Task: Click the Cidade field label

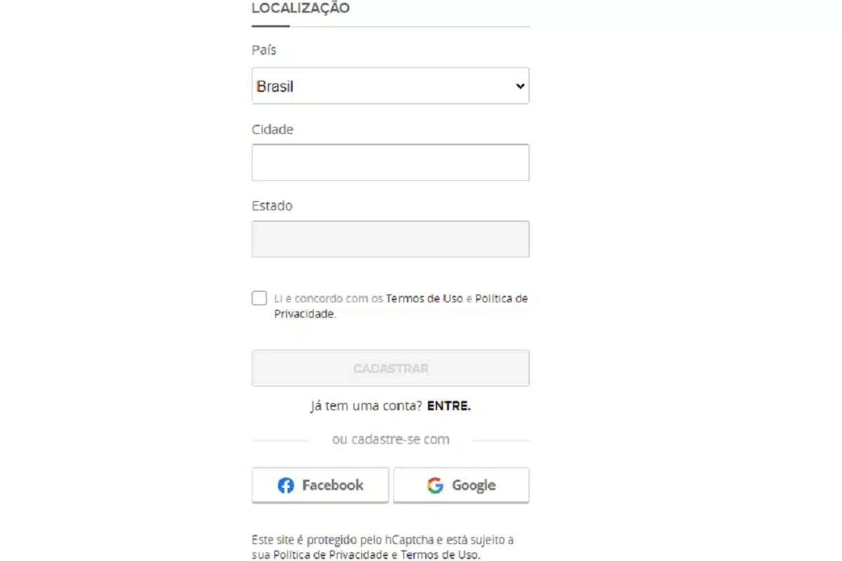Action: tap(272, 130)
